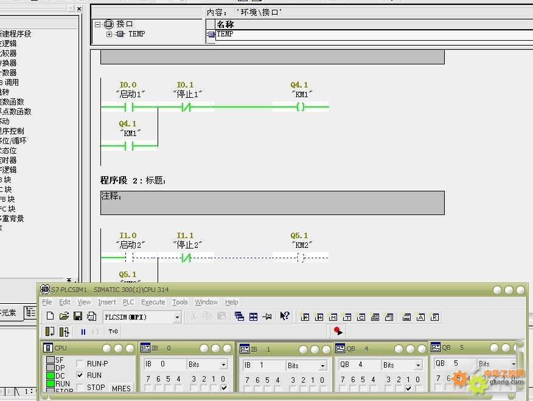Toggle the CPU RUN checkbox
Viewport: 533px width, 401px height.
80,375
